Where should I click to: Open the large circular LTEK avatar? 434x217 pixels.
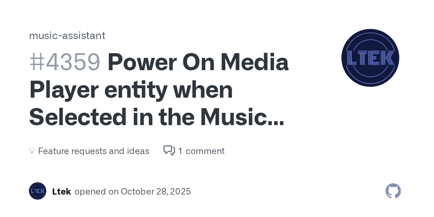pyautogui.click(x=370, y=58)
